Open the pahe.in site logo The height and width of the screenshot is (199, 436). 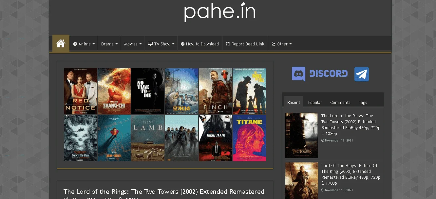point(220,12)
